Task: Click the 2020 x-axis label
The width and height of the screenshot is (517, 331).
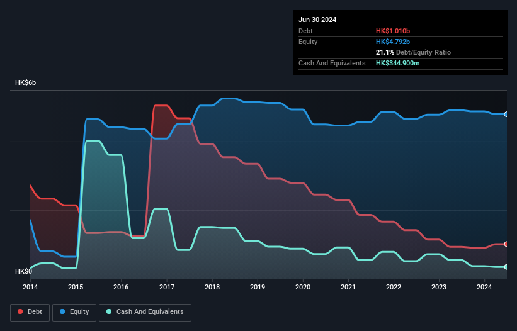Action: [303, 287]
